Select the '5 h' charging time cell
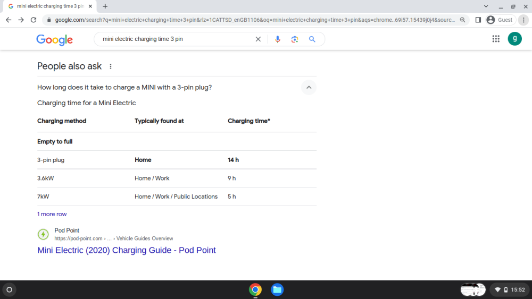Image resolution: width=532 pixels, height=299 pixels. [232, 197]
